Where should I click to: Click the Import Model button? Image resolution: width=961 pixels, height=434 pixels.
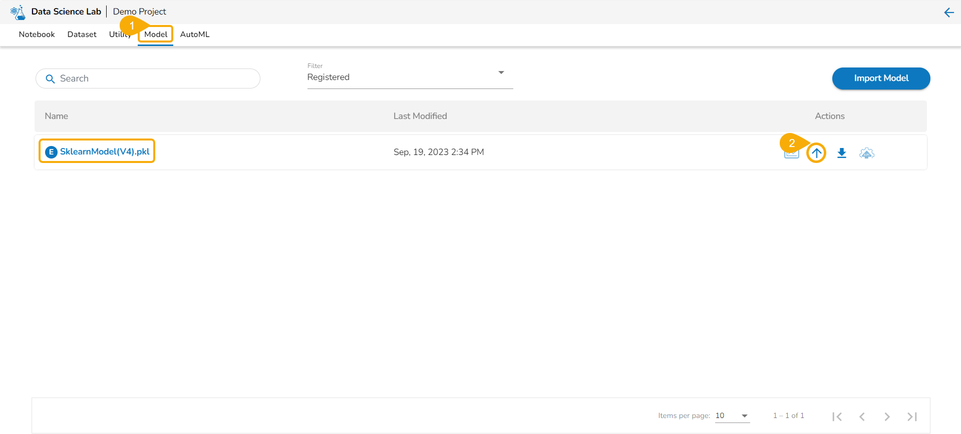(x=881, y=78)
